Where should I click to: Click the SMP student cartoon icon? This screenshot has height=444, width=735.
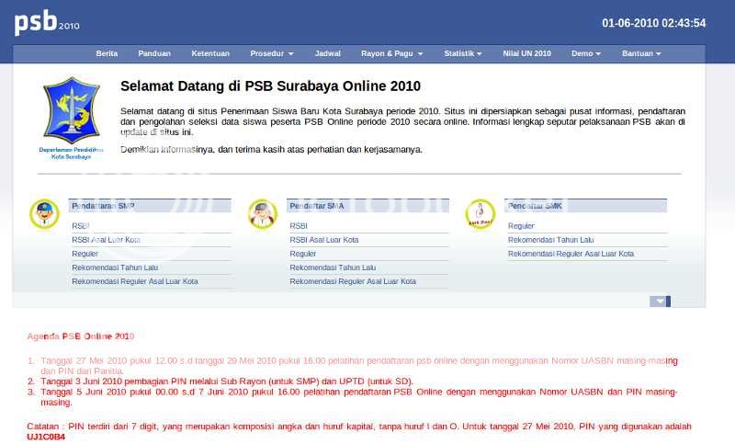[x=44, y=214]
